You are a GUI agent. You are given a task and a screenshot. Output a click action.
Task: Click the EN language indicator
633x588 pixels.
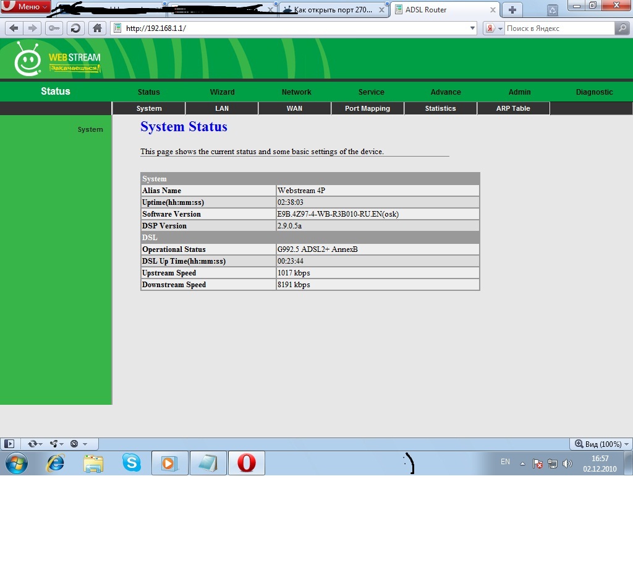click(505, 462)
